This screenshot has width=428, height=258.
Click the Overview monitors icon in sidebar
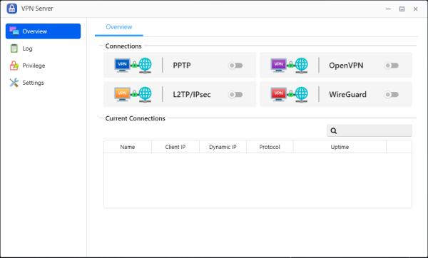14,31
